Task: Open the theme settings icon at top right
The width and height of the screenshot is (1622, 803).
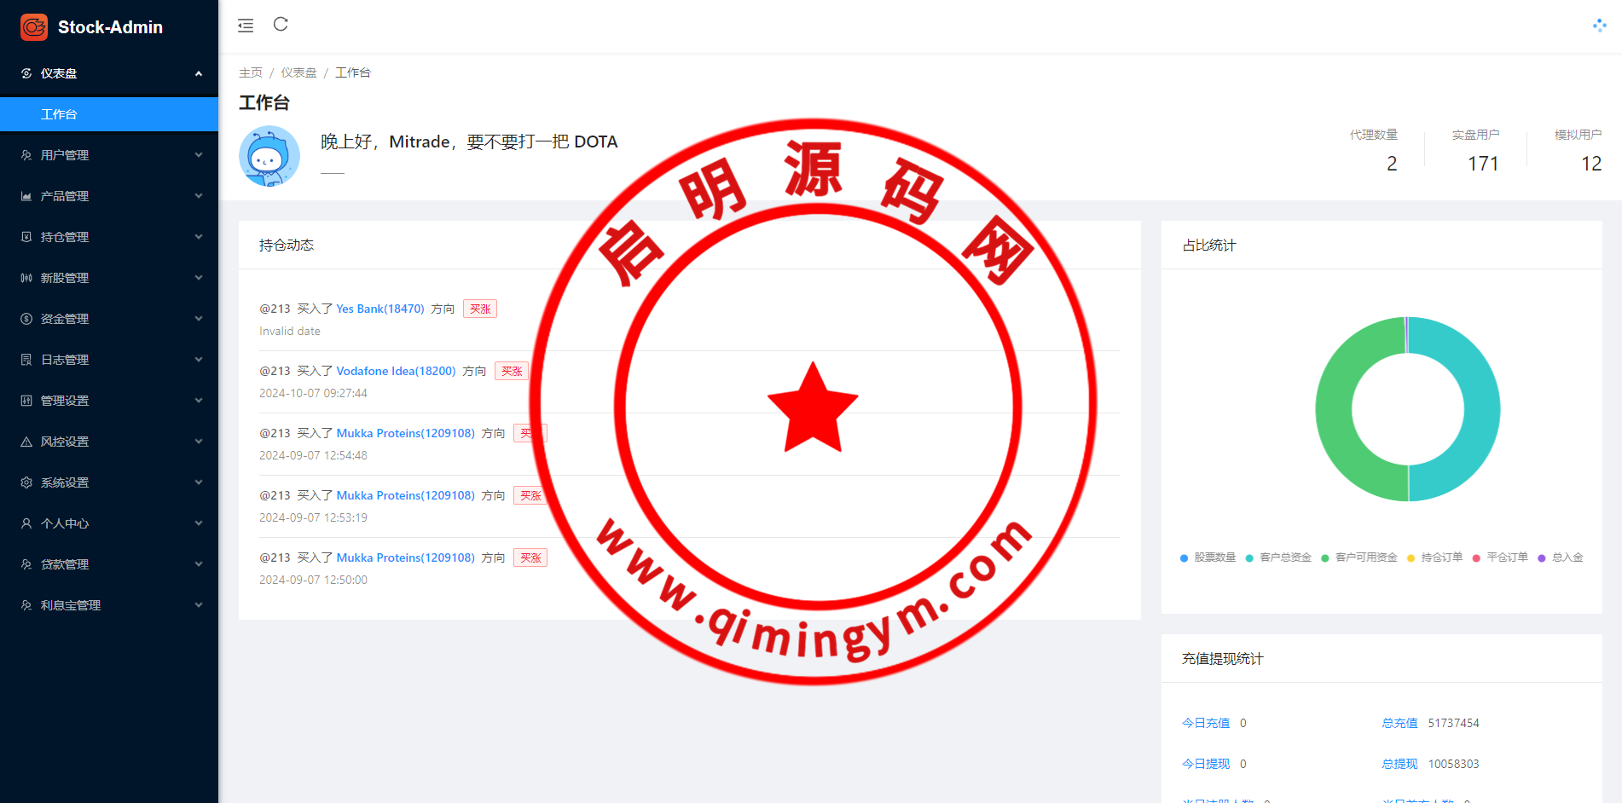Action: pyautogui.click(x=1599, y=26)
